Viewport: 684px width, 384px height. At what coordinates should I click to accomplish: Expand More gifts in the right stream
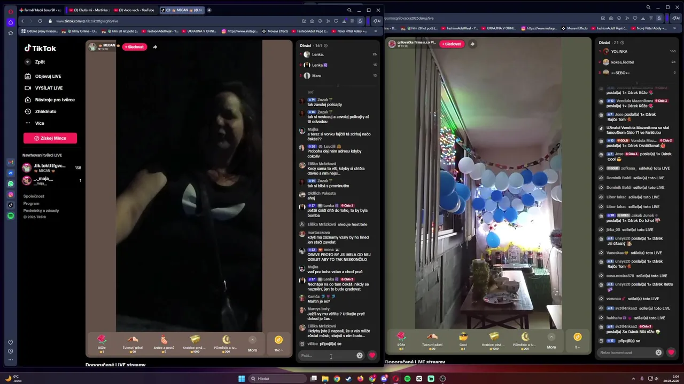point(551,341)
